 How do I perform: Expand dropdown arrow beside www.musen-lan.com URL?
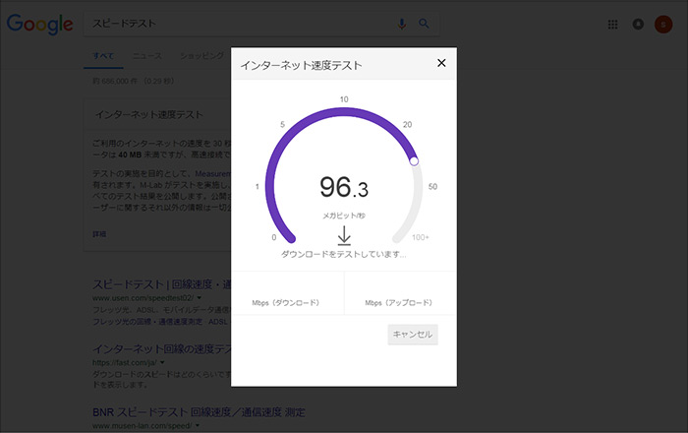click(x=198, y=426)
